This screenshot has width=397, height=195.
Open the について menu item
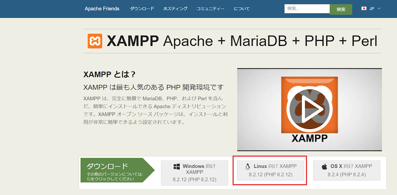point(242,9)
